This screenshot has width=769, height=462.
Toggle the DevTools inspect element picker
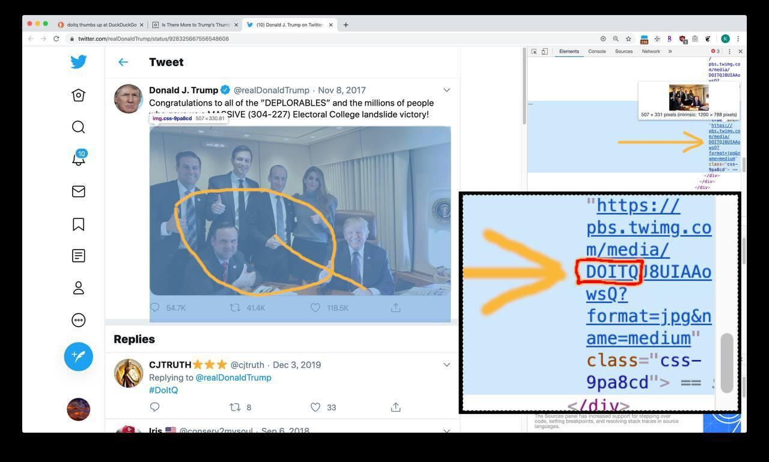[x=534, y=52]
